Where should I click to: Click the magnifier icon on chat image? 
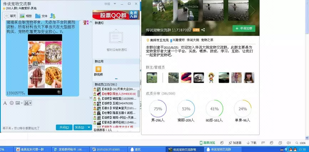tap(59, 92)
